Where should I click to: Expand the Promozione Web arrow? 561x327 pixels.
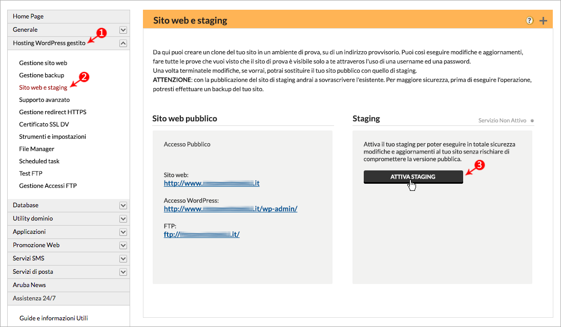click(x=123, y=246)
